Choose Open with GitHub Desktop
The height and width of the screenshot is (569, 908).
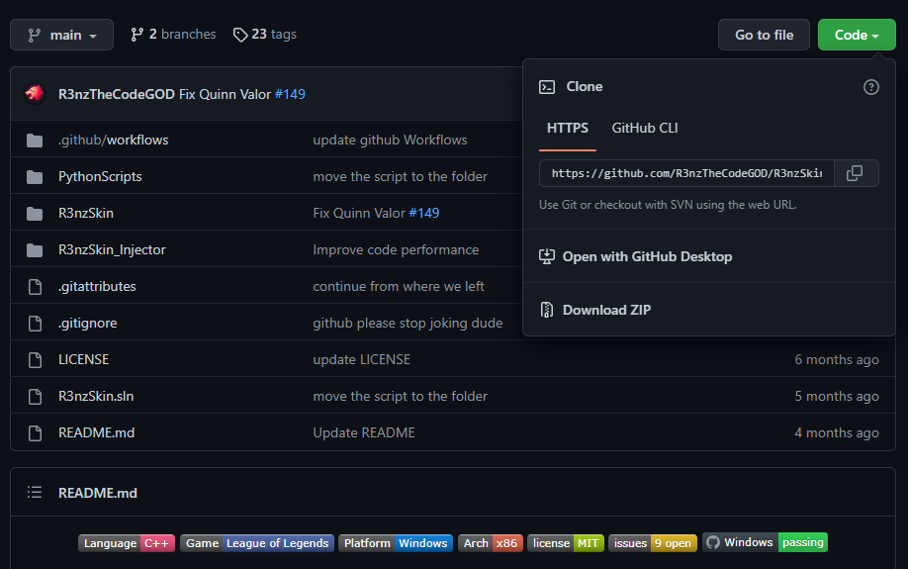pos(648,256)
